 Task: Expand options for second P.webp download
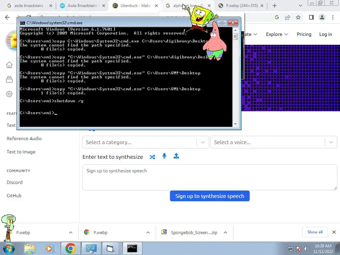tap(148, 232)
